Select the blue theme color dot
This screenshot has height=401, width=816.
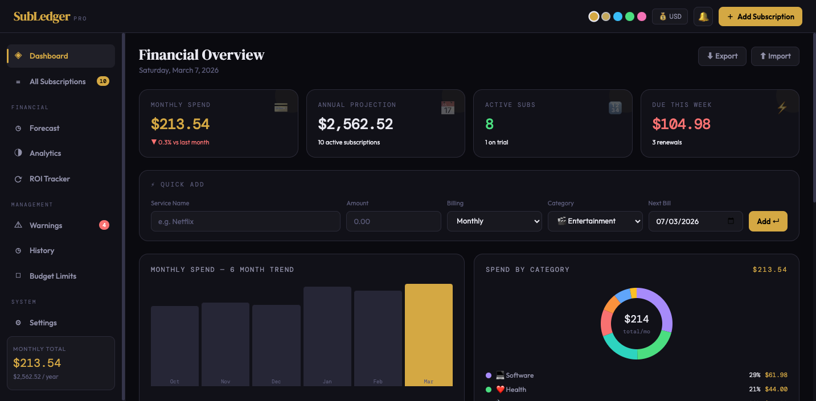[x=618, y=16]
